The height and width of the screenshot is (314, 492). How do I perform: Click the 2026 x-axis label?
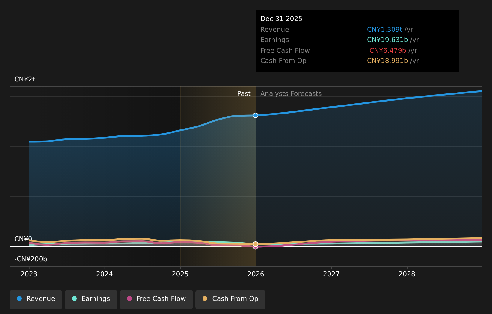click(x=256, y=274)
